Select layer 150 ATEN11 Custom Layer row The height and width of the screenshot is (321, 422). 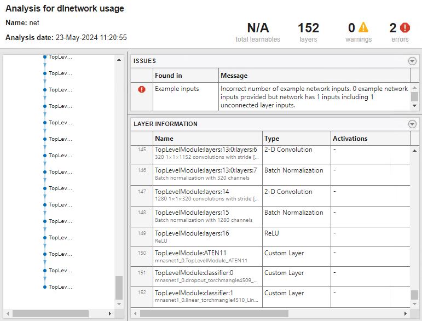[x=207, y=256]
